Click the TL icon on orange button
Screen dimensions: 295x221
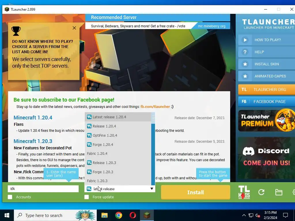coord(244,89)
